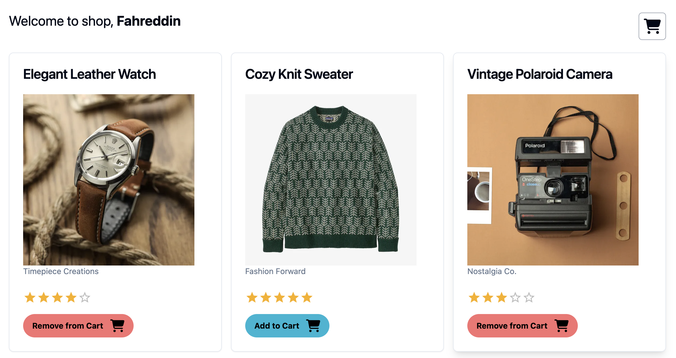
Task: Click the fifth star of the sweater rating
Action: [307, 297]
